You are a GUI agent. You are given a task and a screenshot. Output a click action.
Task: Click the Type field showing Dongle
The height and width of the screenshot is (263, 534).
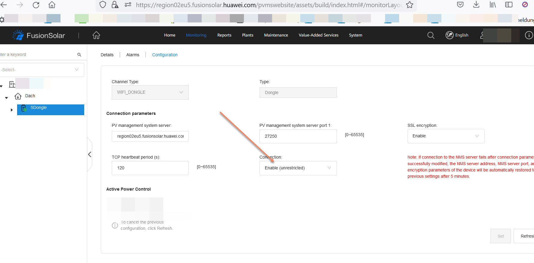coord(298,92)
